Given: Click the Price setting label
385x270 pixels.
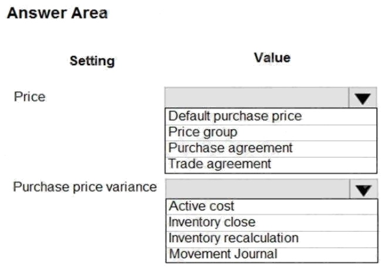Looking at the screenshot, I should click(x=29, y=96).
